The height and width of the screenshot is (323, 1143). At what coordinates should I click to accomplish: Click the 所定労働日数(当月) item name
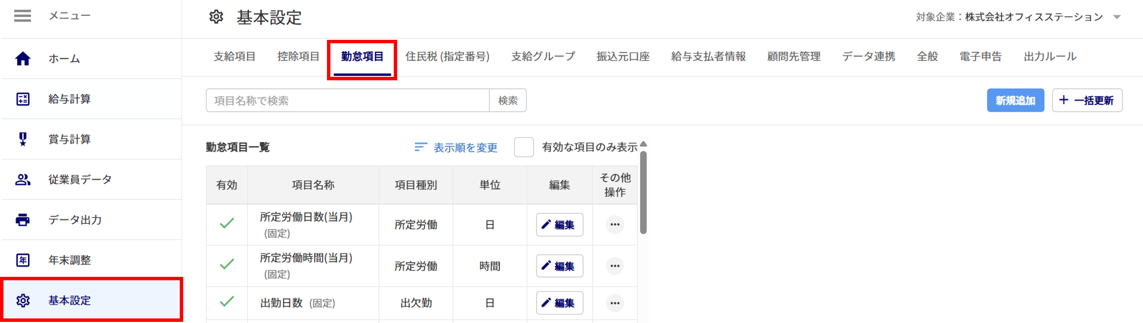306,217
